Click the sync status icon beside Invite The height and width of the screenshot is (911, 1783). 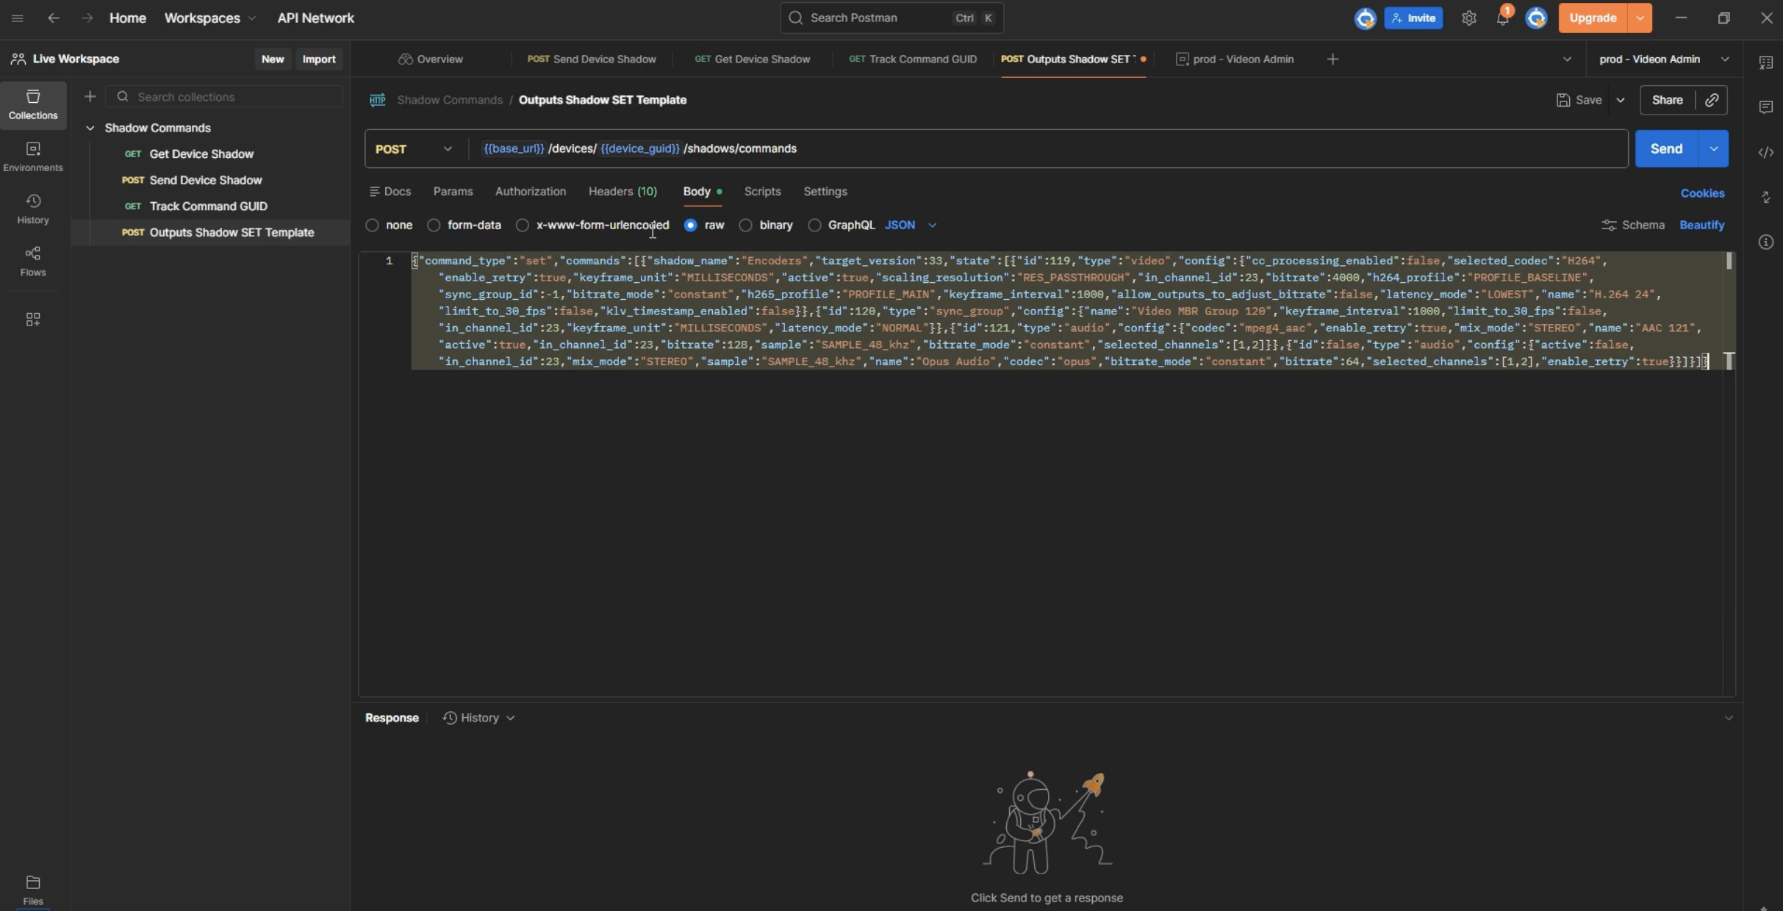click(x=1365, y=18)
